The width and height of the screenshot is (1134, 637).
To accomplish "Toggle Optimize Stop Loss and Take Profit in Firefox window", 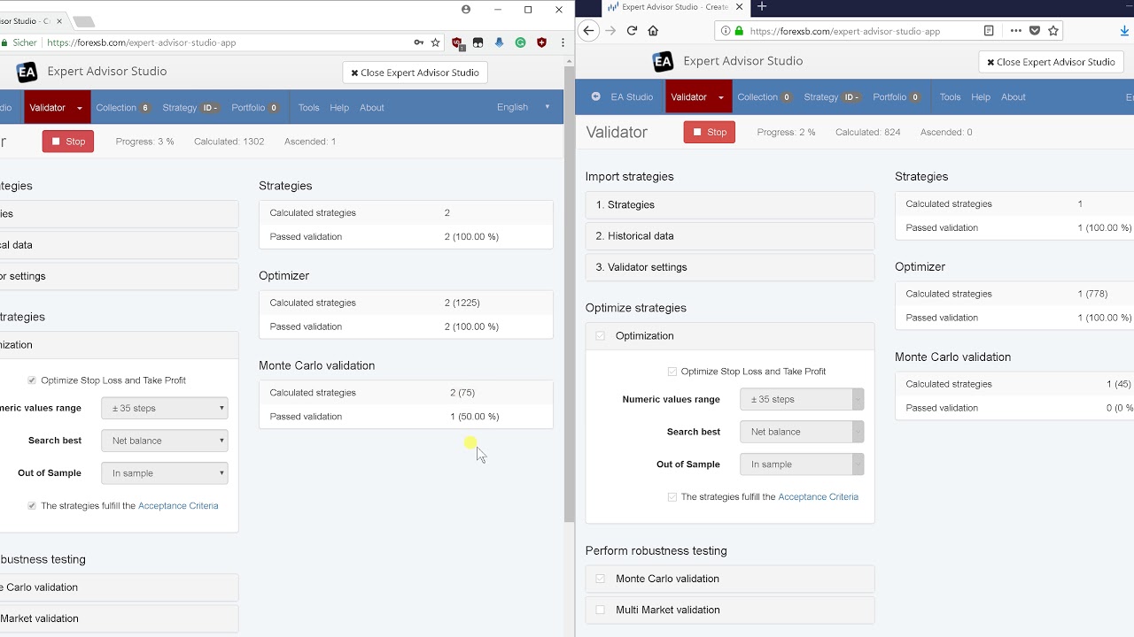I will coord(672,372).
